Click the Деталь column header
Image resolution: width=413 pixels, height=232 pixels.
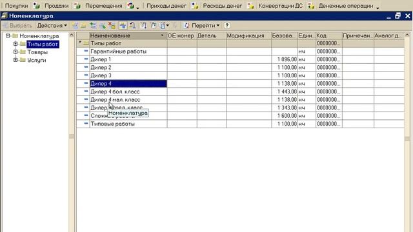pos(212,35)
